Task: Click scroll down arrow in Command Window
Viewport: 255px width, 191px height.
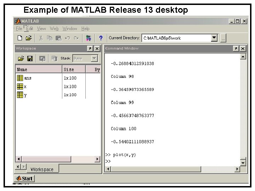Action: pyautogui.click(x=243, y=163)
